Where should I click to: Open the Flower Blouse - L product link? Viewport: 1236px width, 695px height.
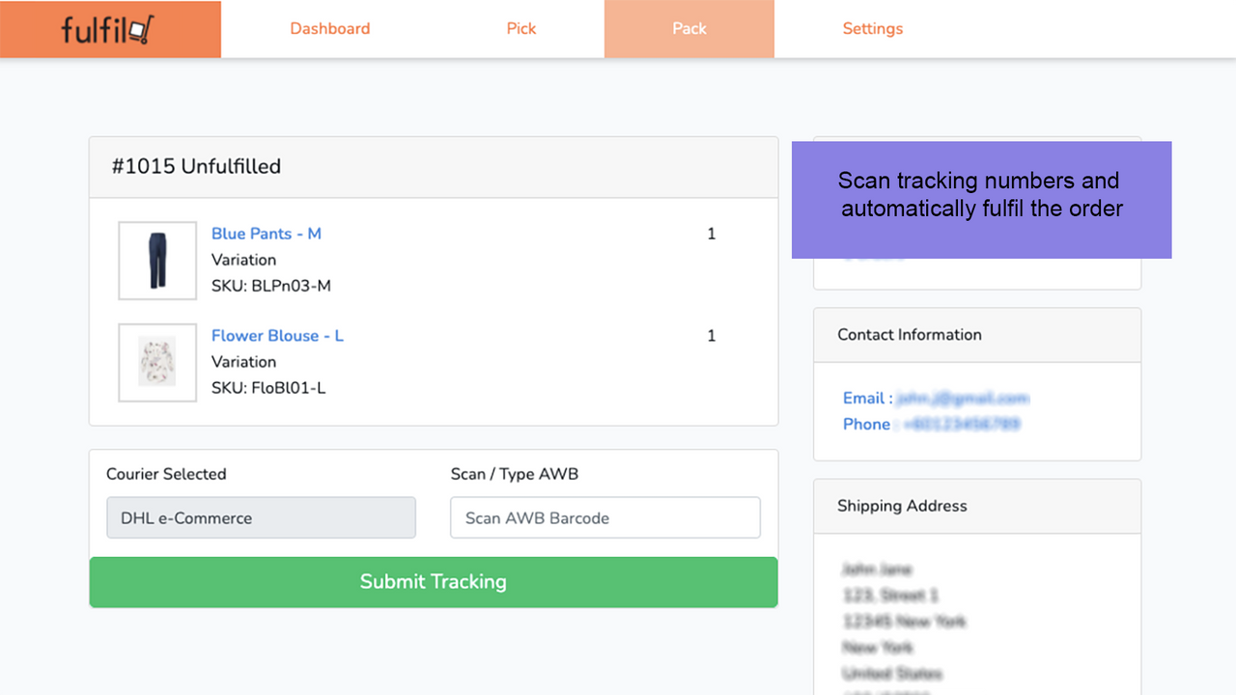click(277, 336)
